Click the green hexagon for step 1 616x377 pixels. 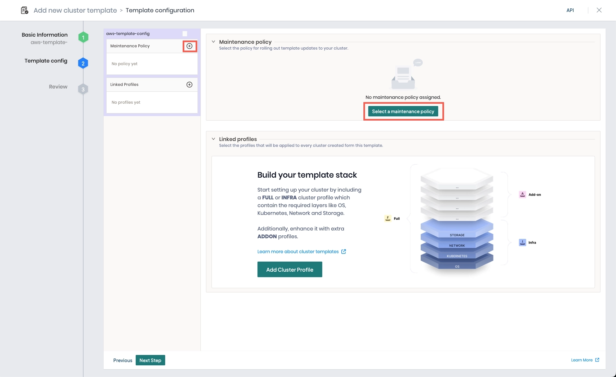(83, 37)
